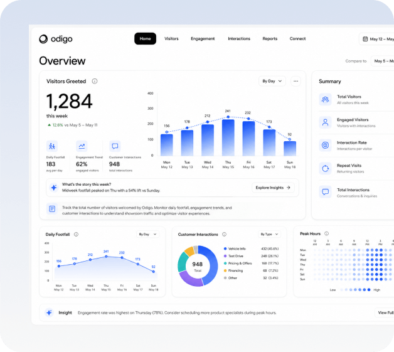The height and width of the screenshot is (352, 394).
Task: Open the Visitors Greeted By Day dropdown
Action: (x=272, y=81)
